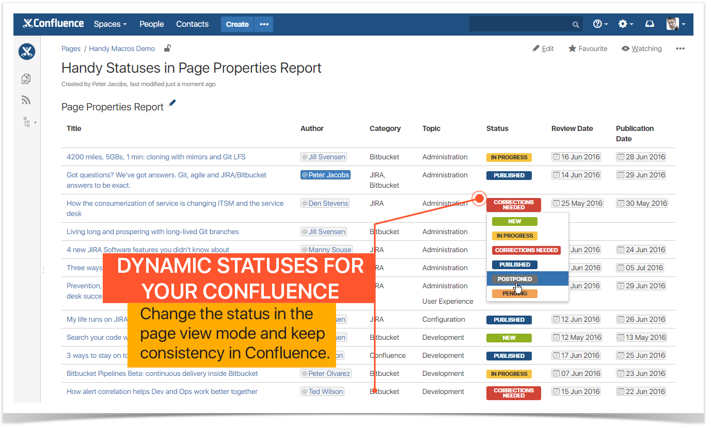Click the 22 Jun 2016 publication date
This screenshot has width=711, height=428.
coord(641,391)
